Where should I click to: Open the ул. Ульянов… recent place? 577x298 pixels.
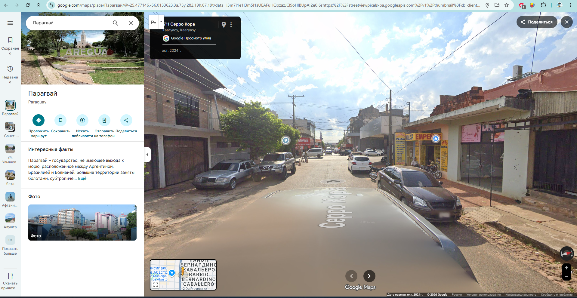10,154
